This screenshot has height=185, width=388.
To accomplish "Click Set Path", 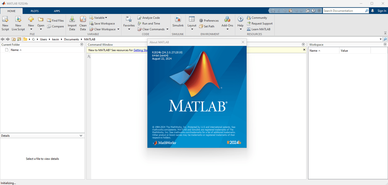I will pyautogui.click(x=207, y=26).
